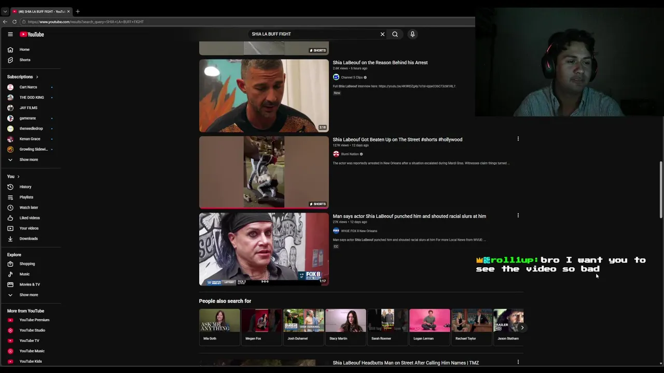
Task: Open 'Got Beaten Up on The Street' title
Action: pos(397,139)
